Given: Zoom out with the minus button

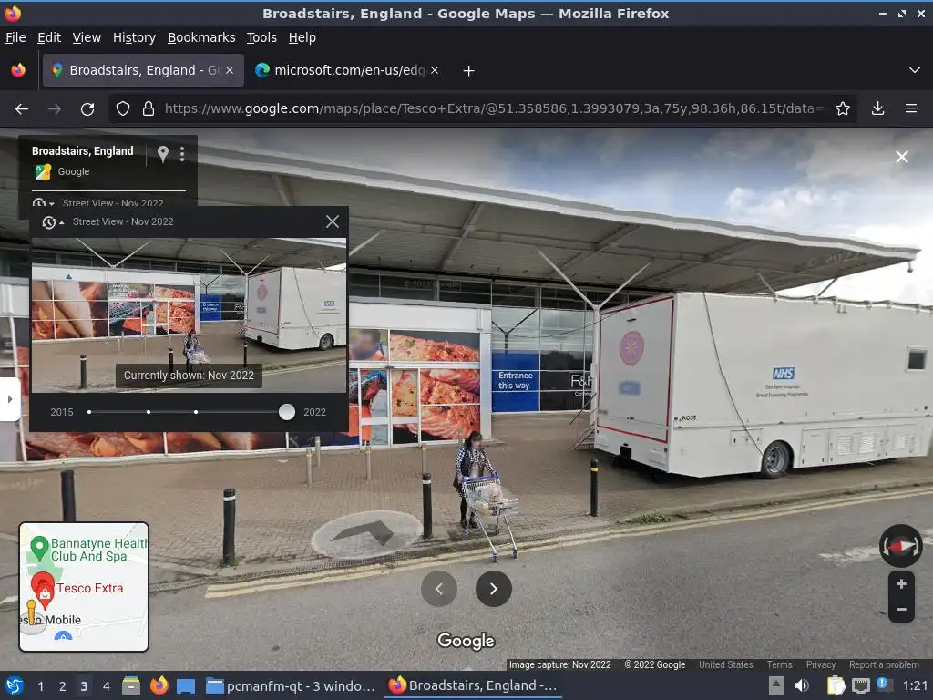Looking at the screenshot, I should (901, 610).
